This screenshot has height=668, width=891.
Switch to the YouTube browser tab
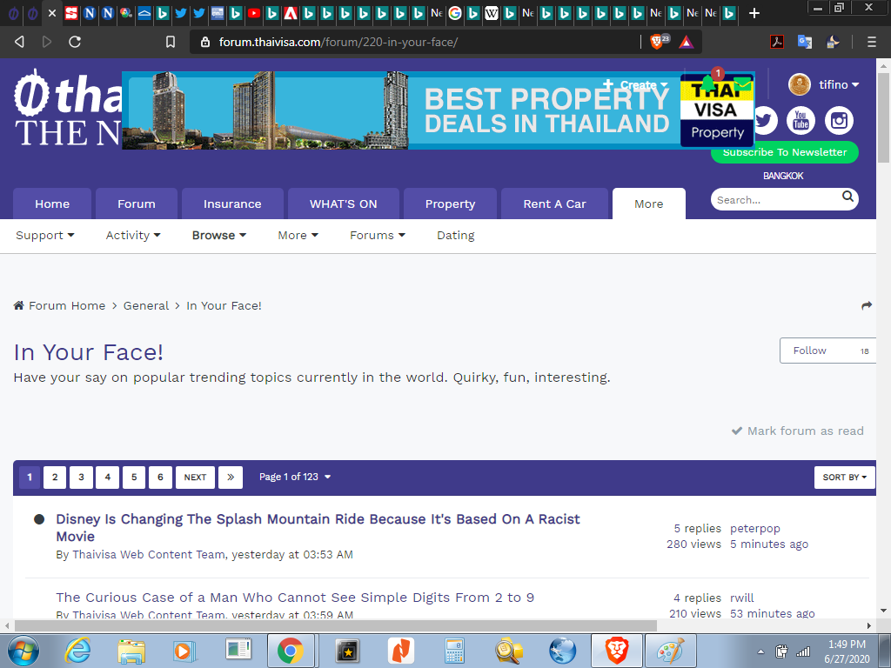tap(254, 13)
